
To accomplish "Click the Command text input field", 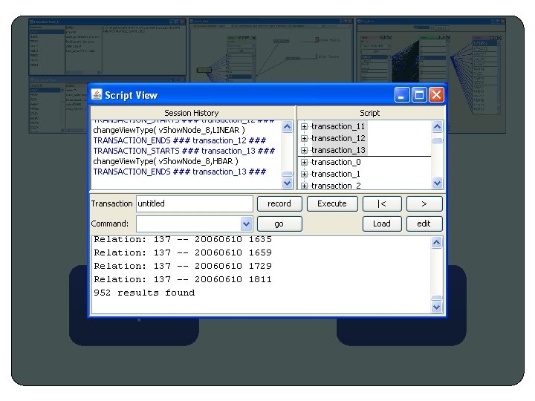I will click(x=189, y=224).
